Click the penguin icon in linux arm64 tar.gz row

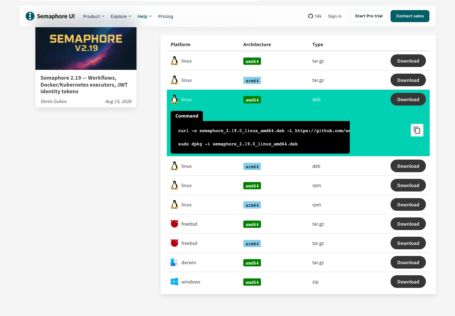click(174, 80)
